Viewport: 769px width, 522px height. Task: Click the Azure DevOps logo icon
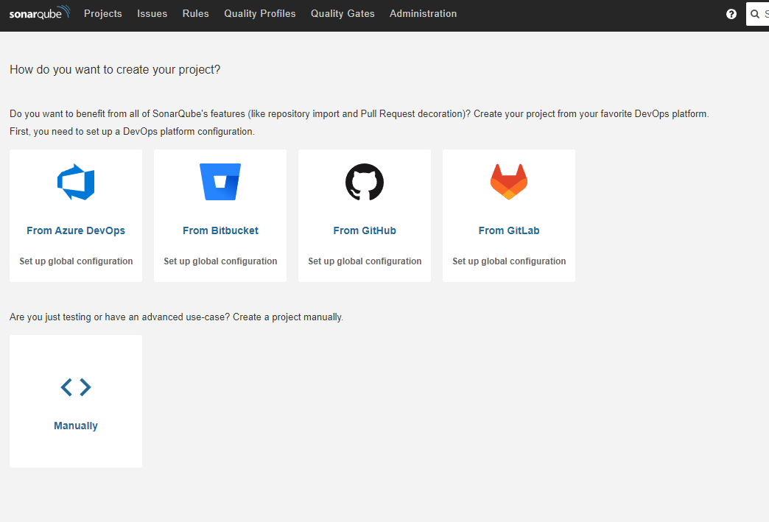point(76,182)
